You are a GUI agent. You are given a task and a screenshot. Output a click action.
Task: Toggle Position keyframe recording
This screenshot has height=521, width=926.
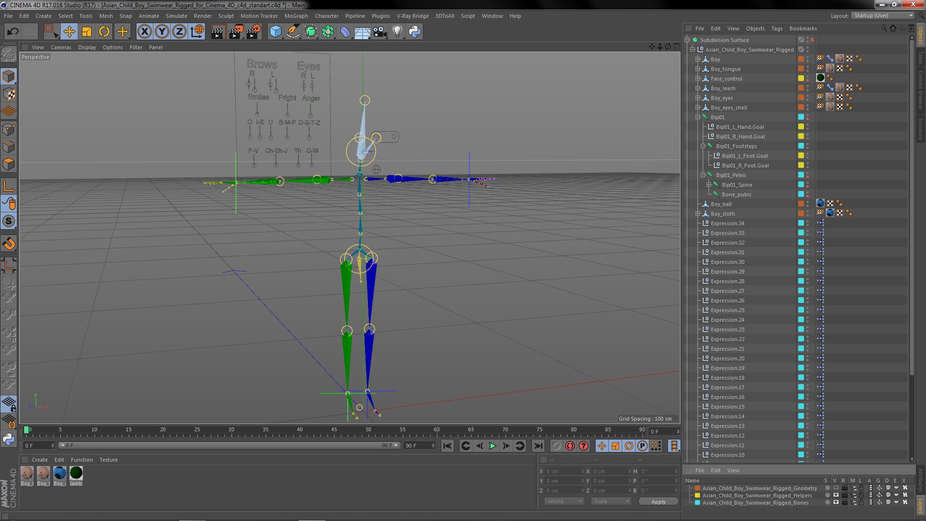601,446
